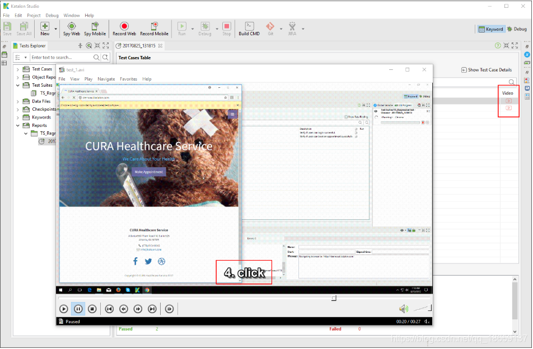The image size is (533, 349).
Task: Click the advanced search icon in Tests Explorer
Action: [105, 58]
